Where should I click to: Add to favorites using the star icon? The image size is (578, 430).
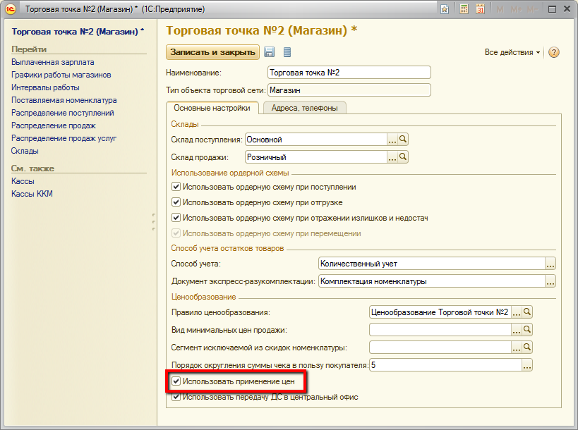[445, 9]
